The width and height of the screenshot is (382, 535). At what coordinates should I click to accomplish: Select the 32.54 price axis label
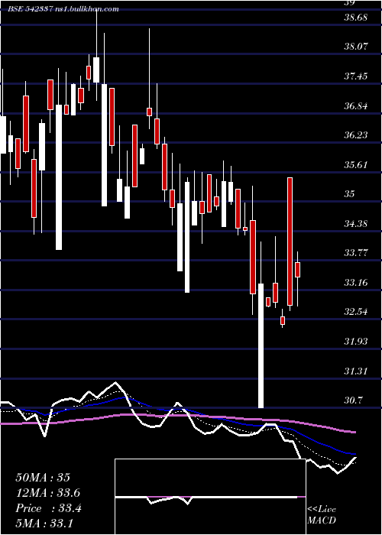[356, 312]
